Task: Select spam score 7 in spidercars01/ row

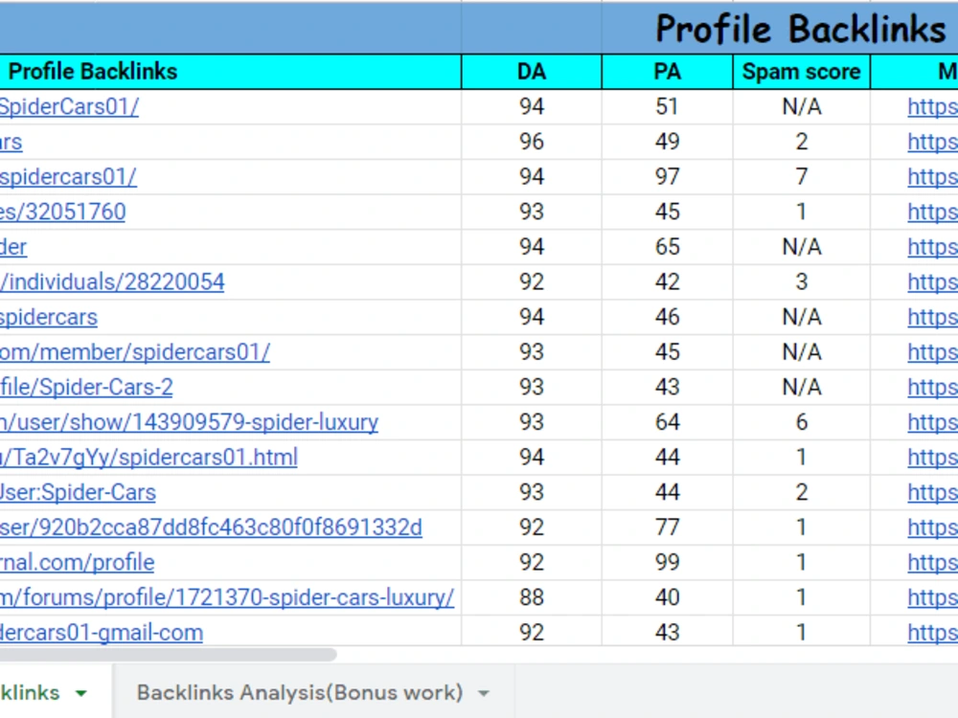Action: 802,177
